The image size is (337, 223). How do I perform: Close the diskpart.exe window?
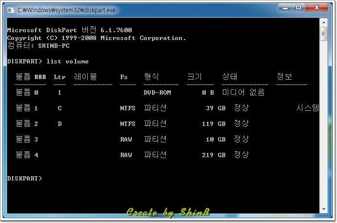[x=317, y=8]
